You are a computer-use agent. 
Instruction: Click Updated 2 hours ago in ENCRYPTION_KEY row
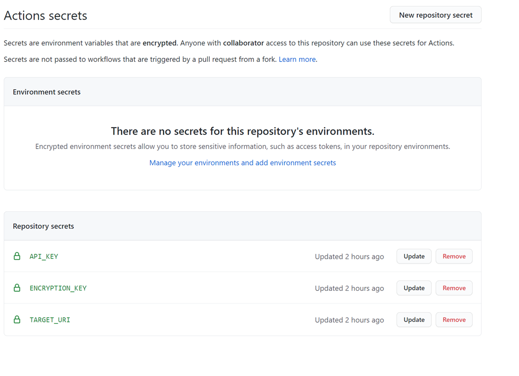(349, 288)
